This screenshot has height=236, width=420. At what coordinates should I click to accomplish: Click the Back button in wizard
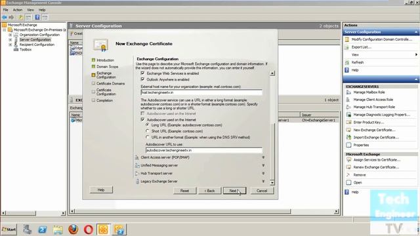pyautogui.click(x=210, y=191)
